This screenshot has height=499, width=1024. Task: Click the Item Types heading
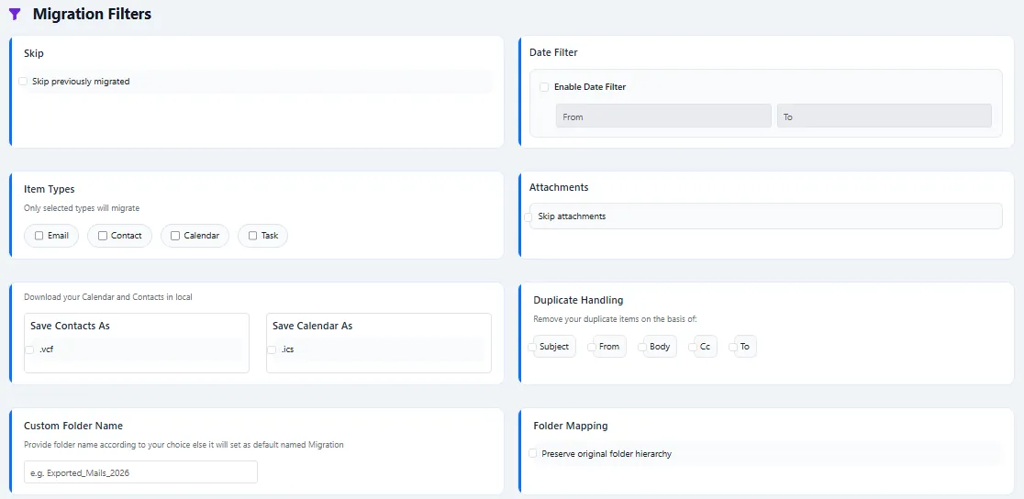click(49, 189)
